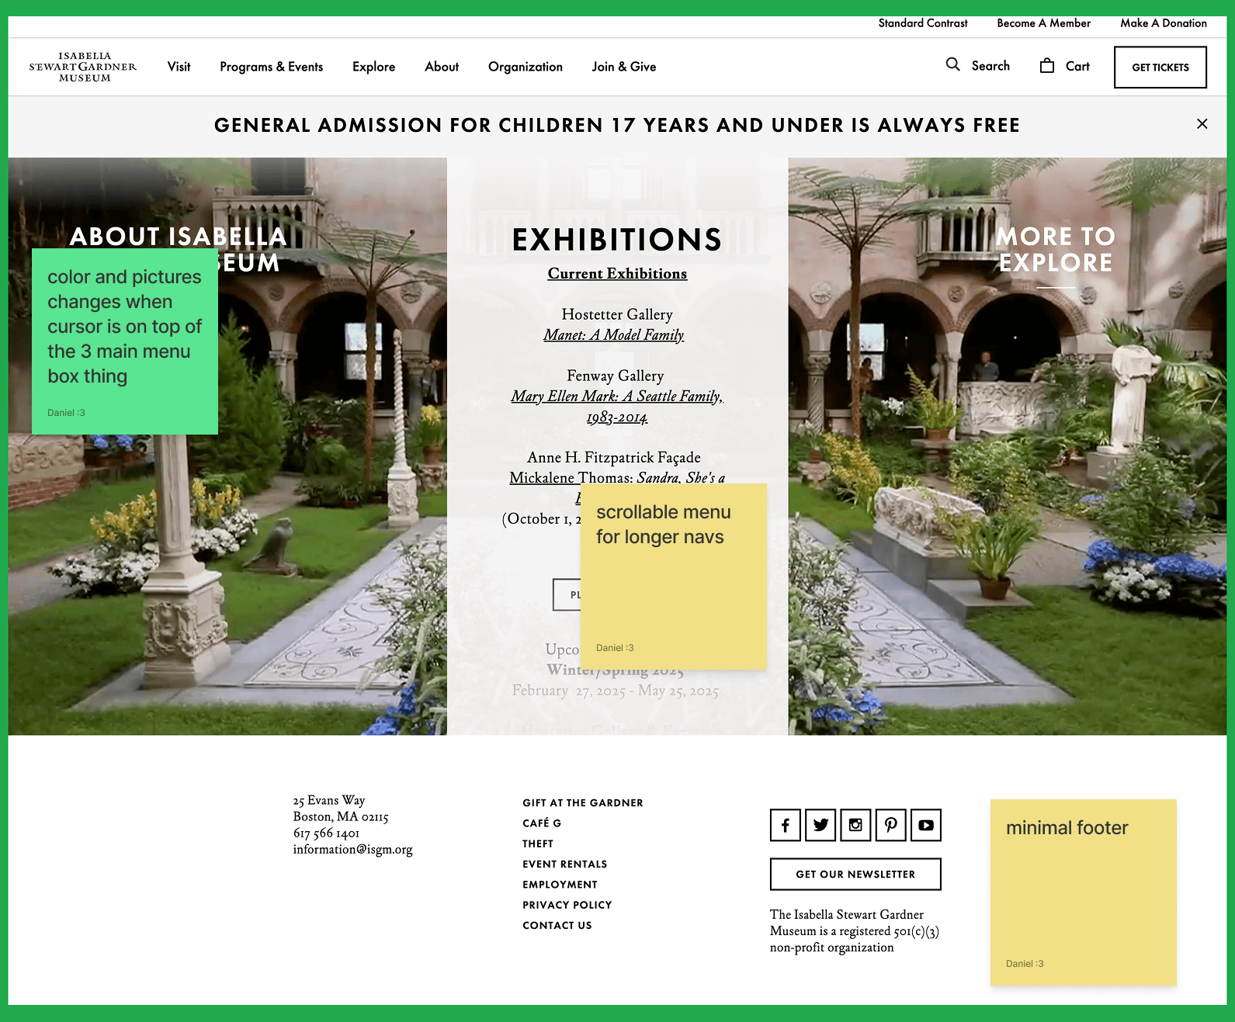Screen dimensions: 1235x1022
Task: Click the Get Tickets button
Action: pos(1160,67)
